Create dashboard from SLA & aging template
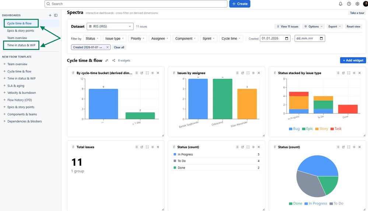368x211 pixels. tap(16, 86)
